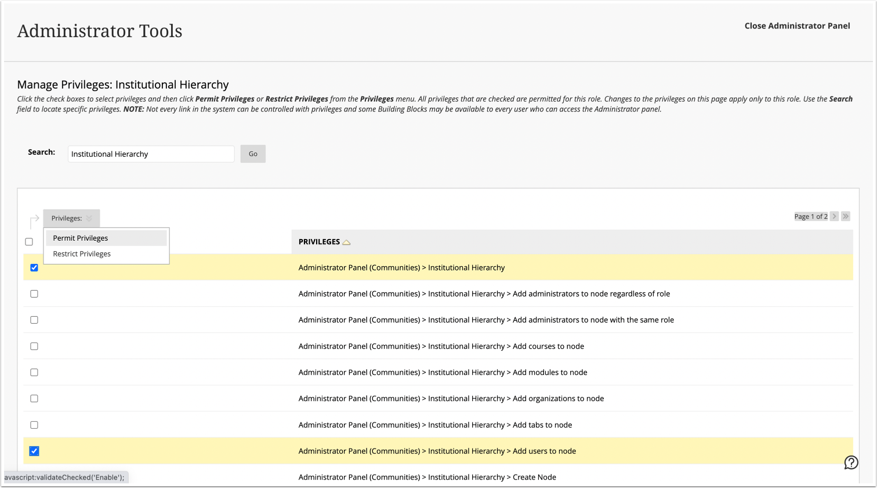Image resolution: width=877 pixels, height=488 pixels.
Task: Select the 'Add courses to node' row text
Action: click(x=441, y=346)
